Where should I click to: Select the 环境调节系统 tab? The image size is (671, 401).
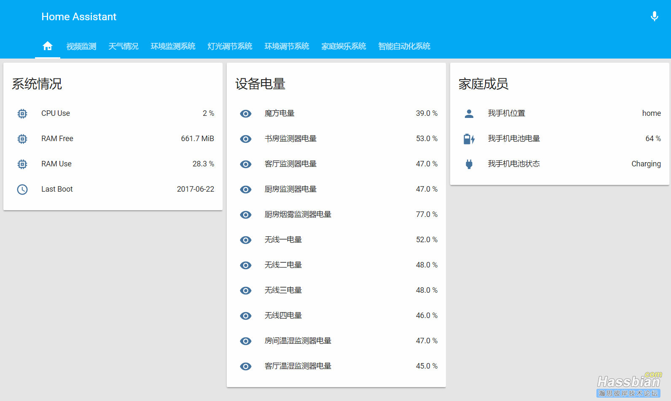click(x=287, y=46)
